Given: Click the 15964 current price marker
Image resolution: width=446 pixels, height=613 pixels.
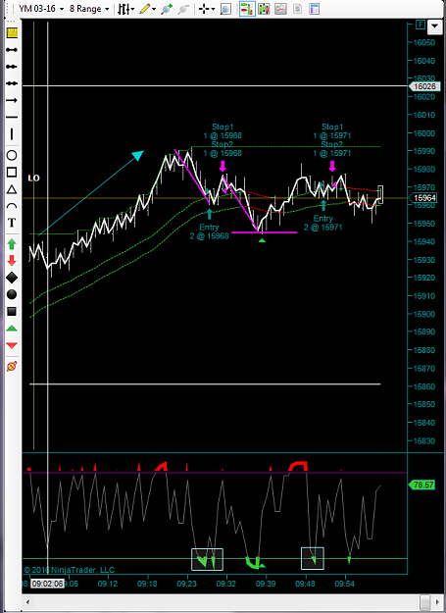Looking at the screenshot, I should (424, 198).
